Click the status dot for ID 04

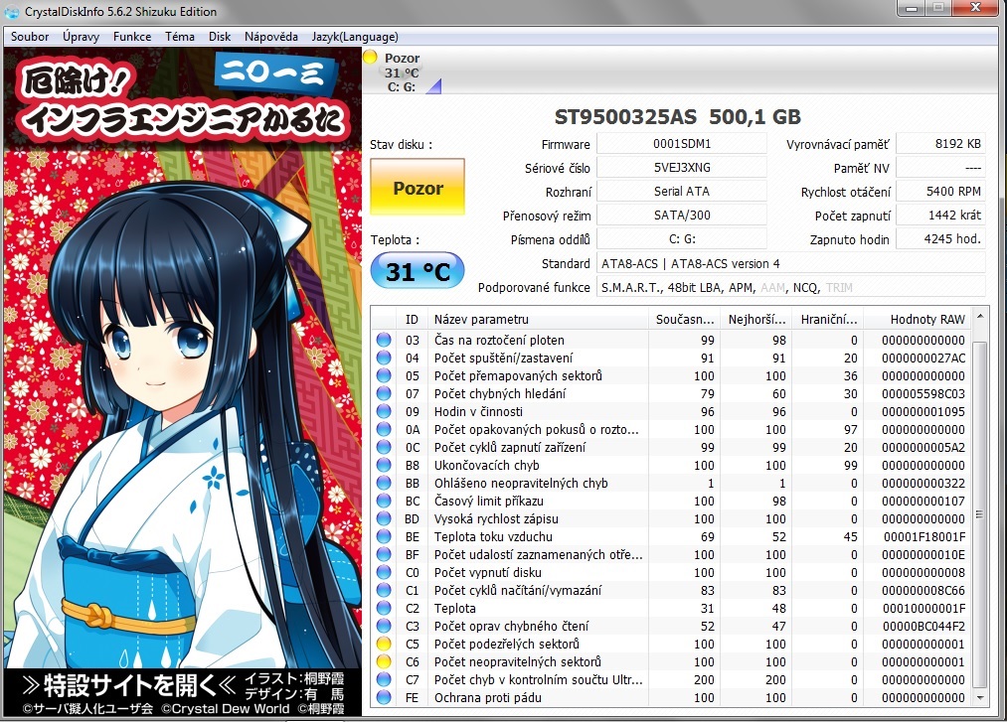384,359
